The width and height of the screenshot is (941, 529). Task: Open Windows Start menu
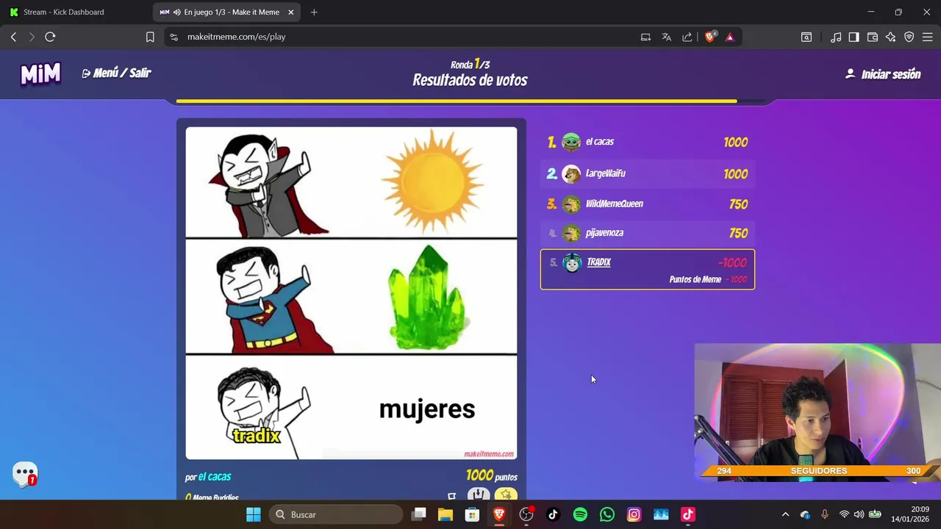[254, 514]
